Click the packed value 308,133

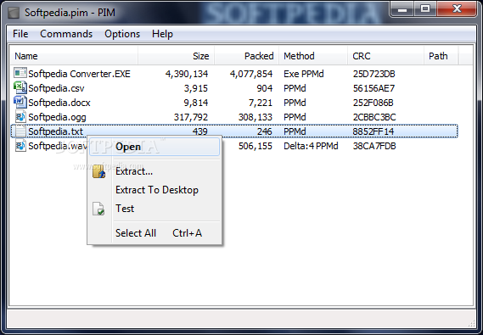click(256, 117)
